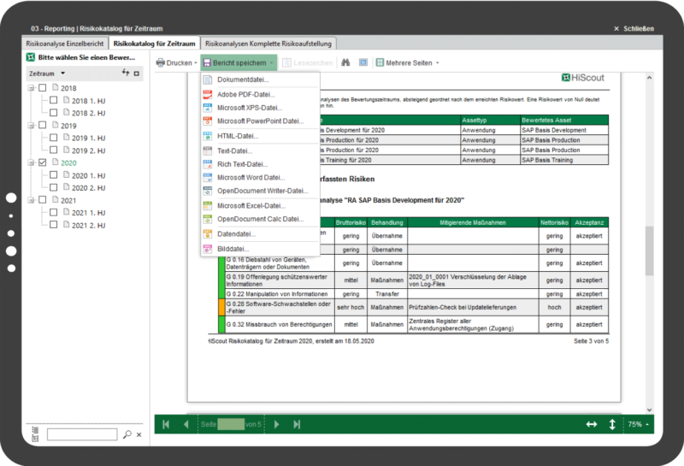The height and width of the screenshot is (466, 684).
Task: Clear the left panel search with X icon
Action: tap(139, 434)
